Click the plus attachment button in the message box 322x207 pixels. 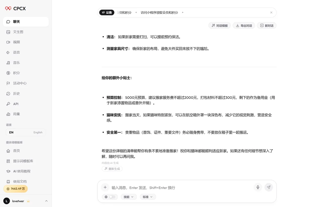[105, 187]
